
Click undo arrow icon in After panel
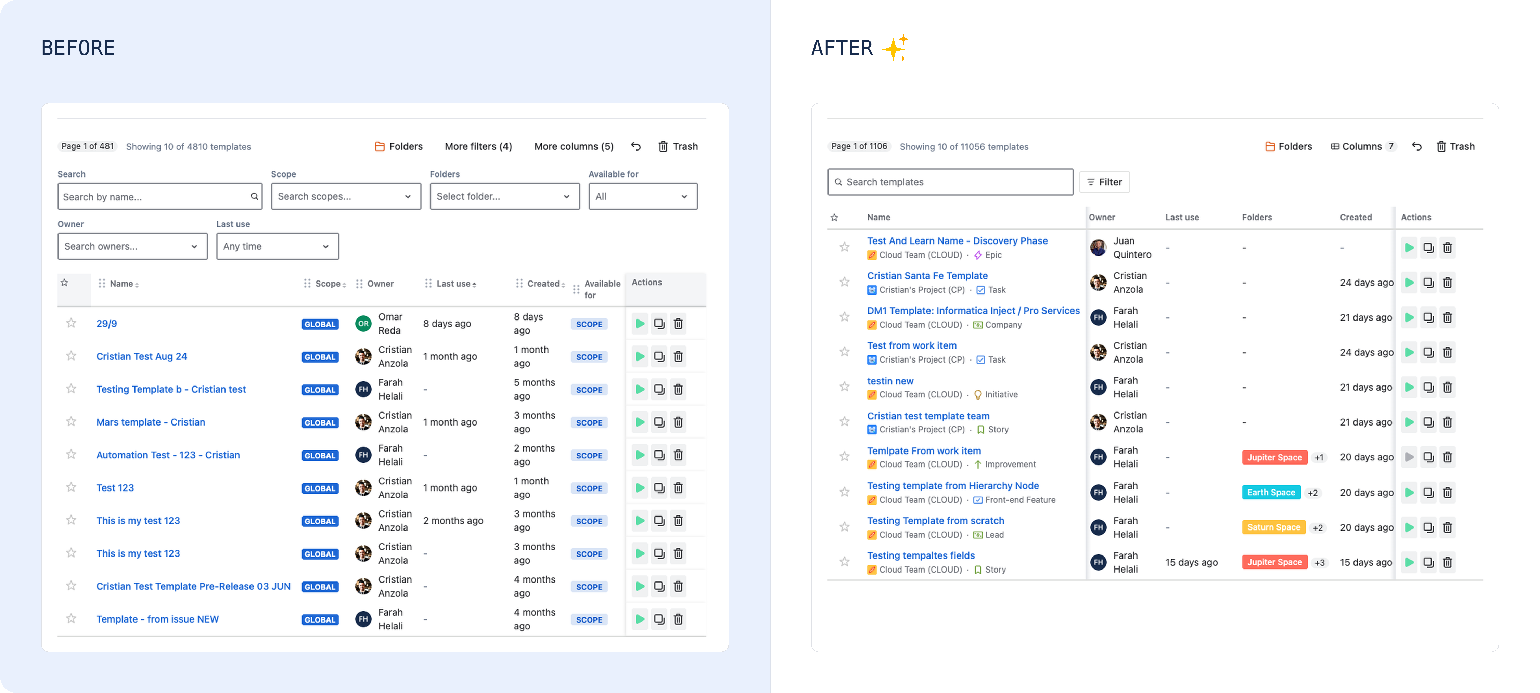click(x=1417, y=146)
